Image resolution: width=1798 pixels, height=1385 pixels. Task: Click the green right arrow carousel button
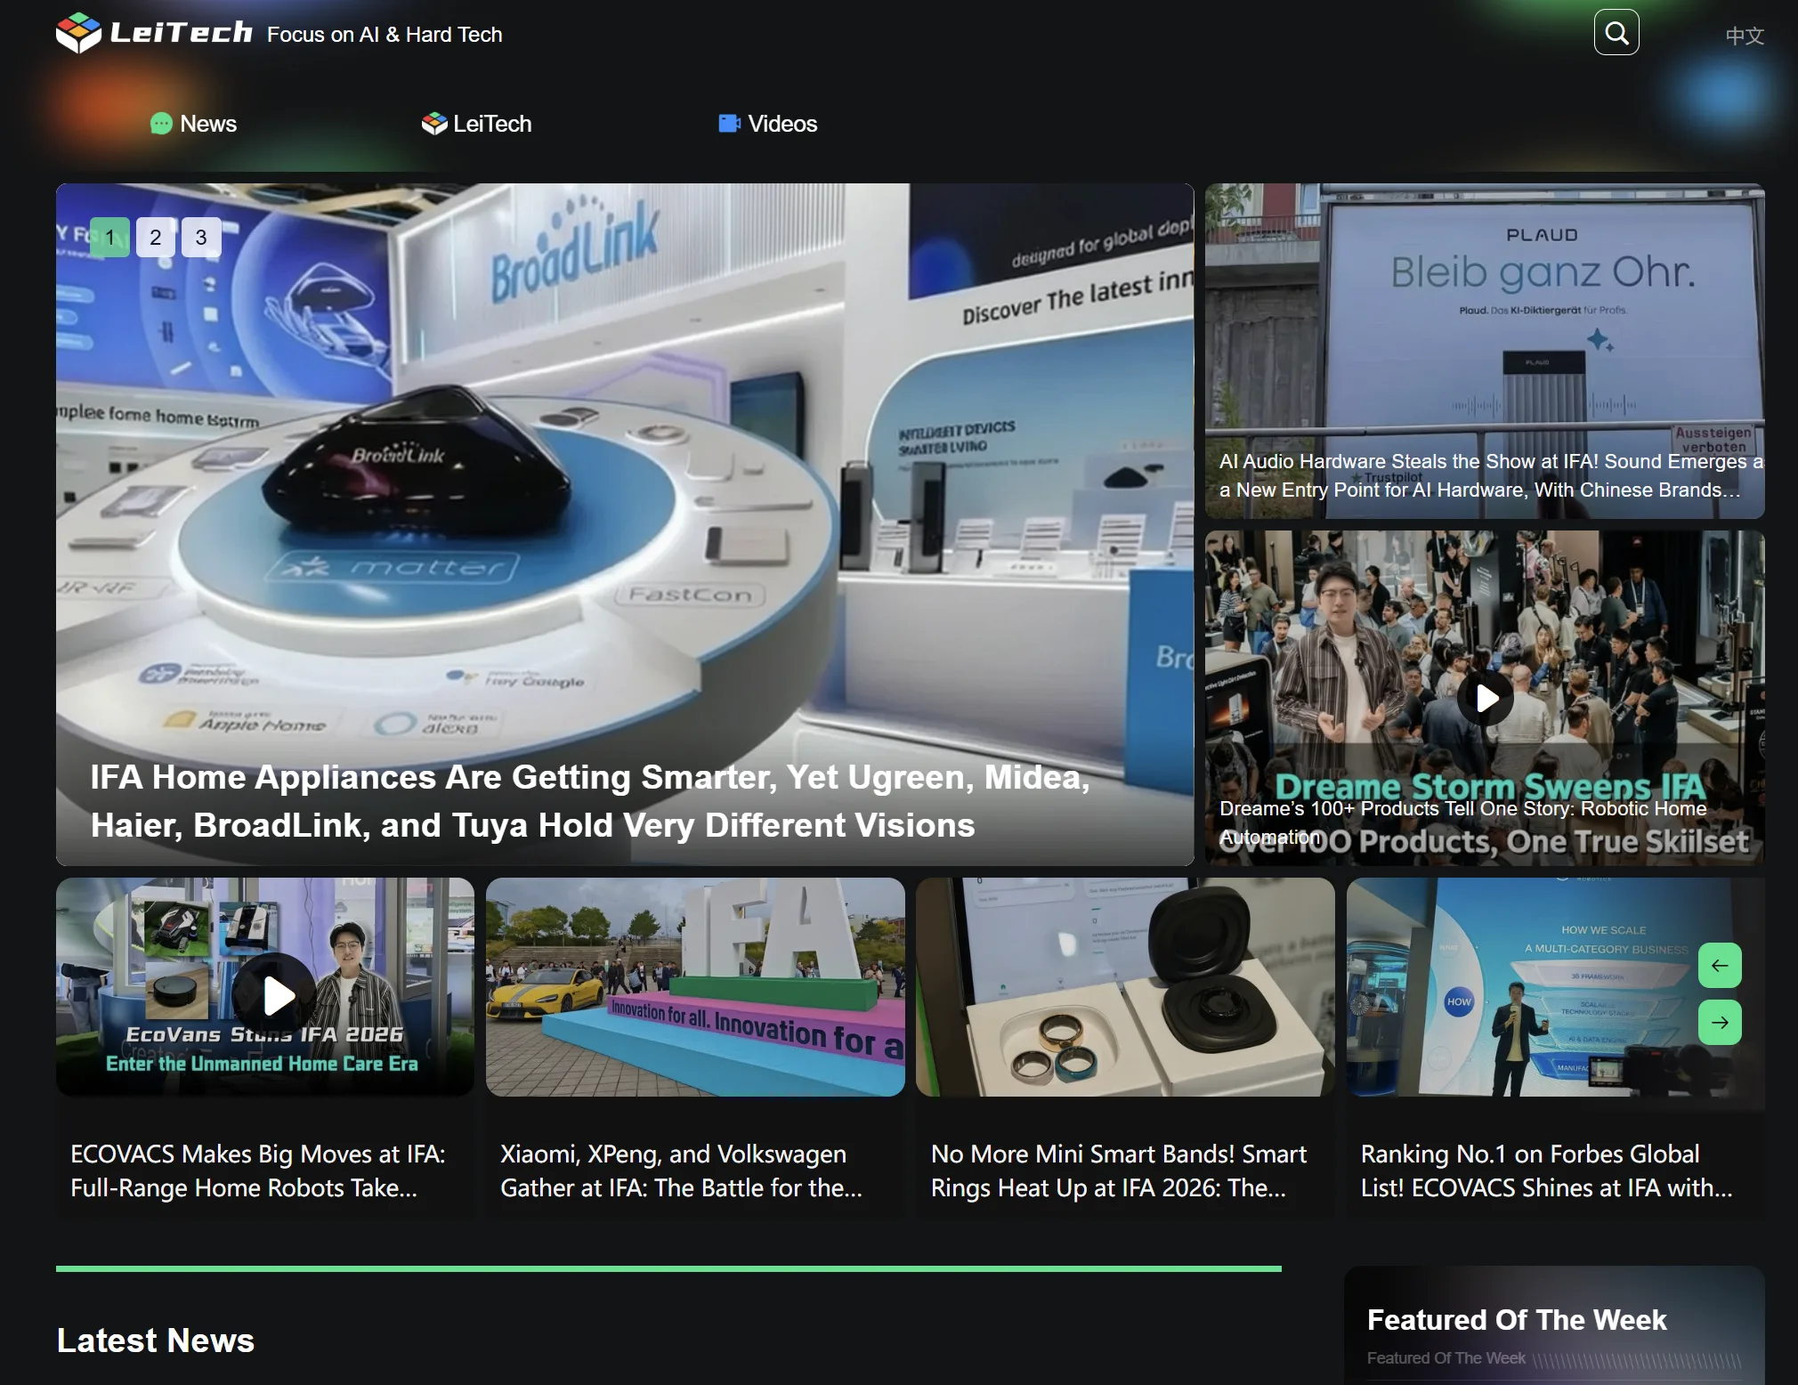tap(1720, 1023)
